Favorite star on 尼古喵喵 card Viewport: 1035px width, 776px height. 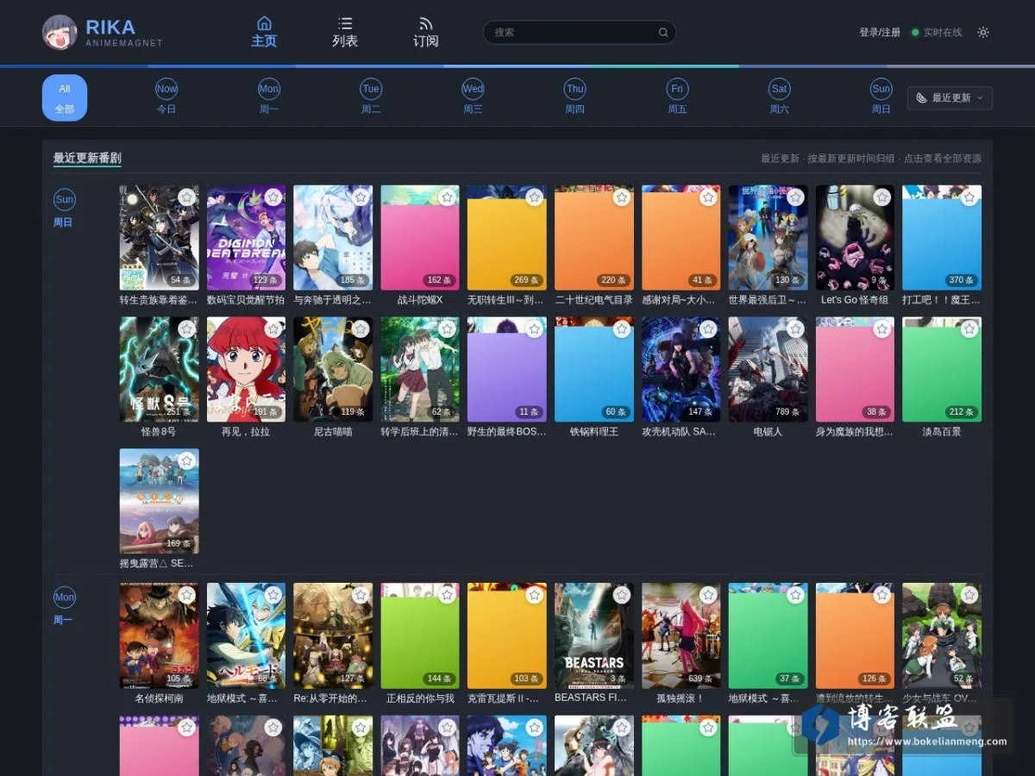coord(361,329)
